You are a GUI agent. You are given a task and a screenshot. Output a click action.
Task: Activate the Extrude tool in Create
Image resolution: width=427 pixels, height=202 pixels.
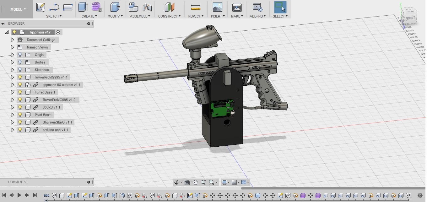83,7
